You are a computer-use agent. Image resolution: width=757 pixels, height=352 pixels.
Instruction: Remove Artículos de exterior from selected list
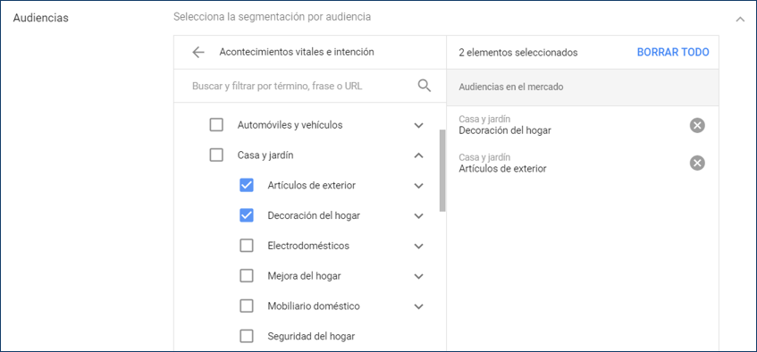(x=697, y=163)
